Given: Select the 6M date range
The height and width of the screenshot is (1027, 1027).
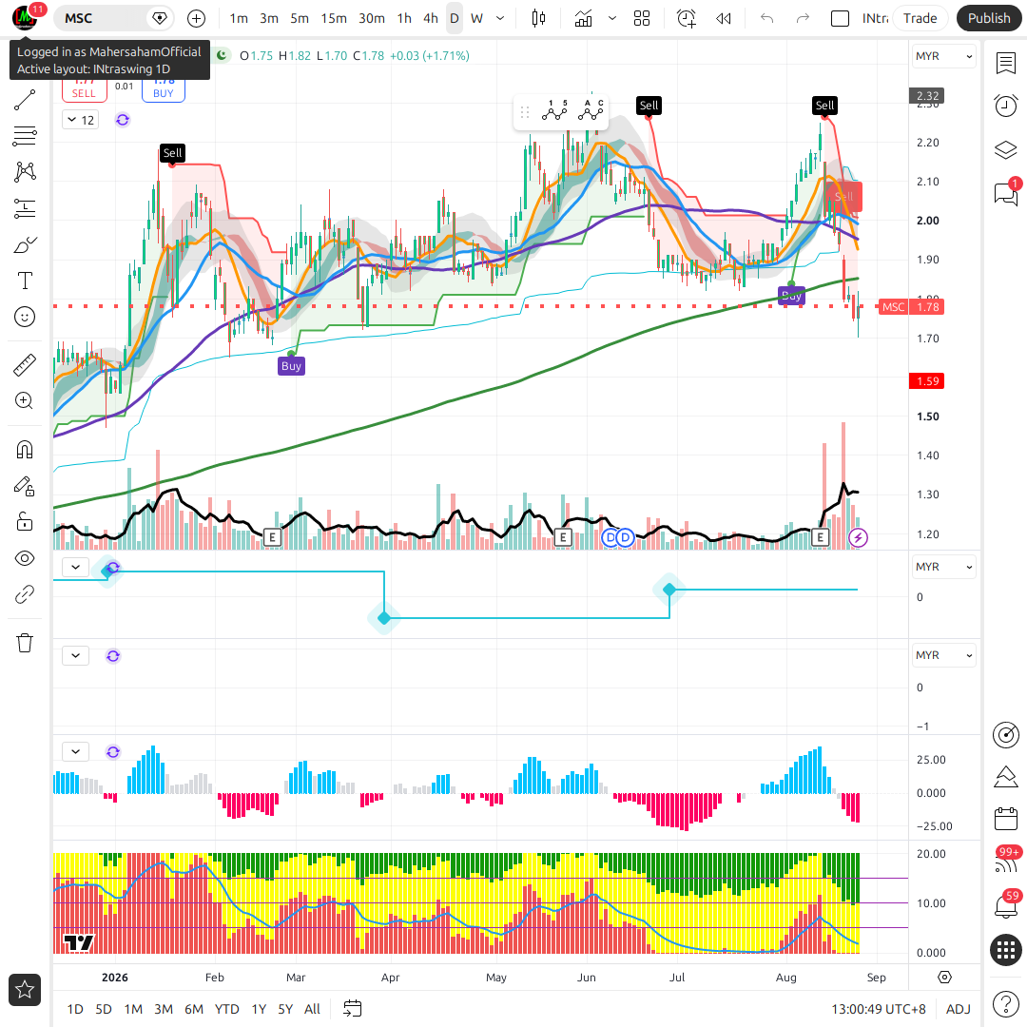Looking at the screenshot, I should tap(194, 1009).
